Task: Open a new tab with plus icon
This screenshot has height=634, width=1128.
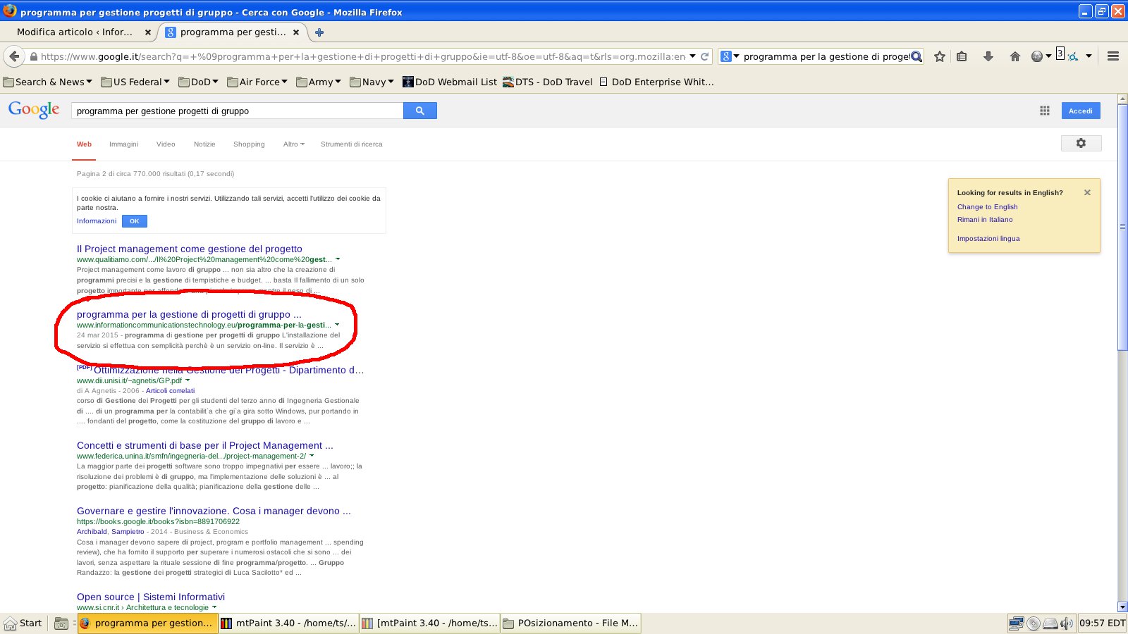Action: click(319, 32)
